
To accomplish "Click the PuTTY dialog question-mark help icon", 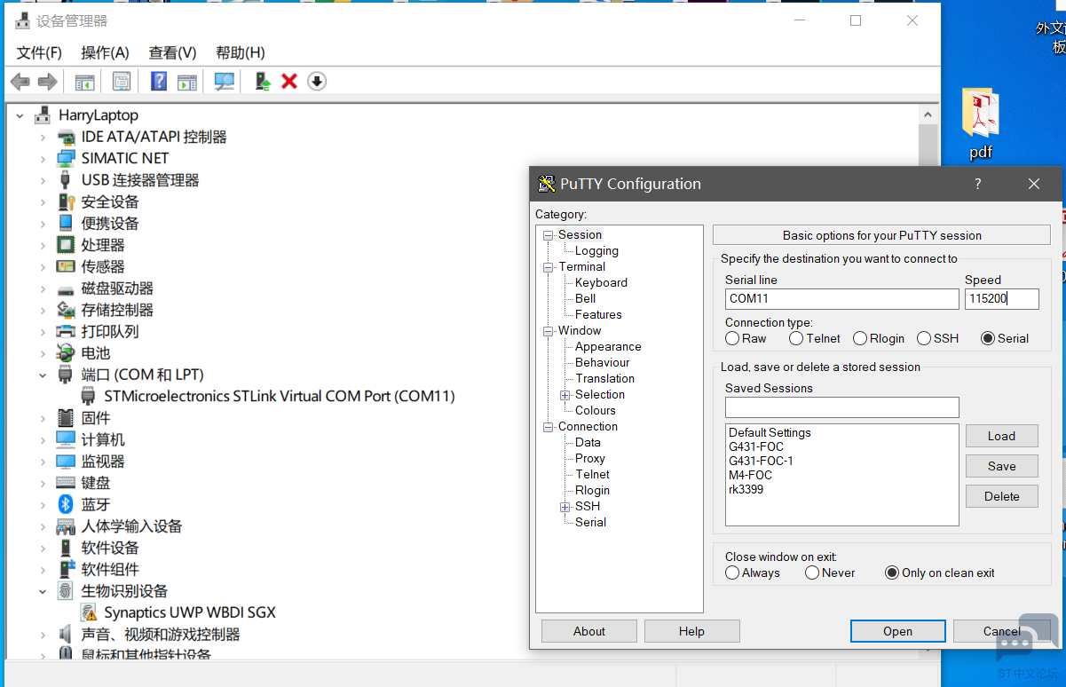I will click(978, 184).
